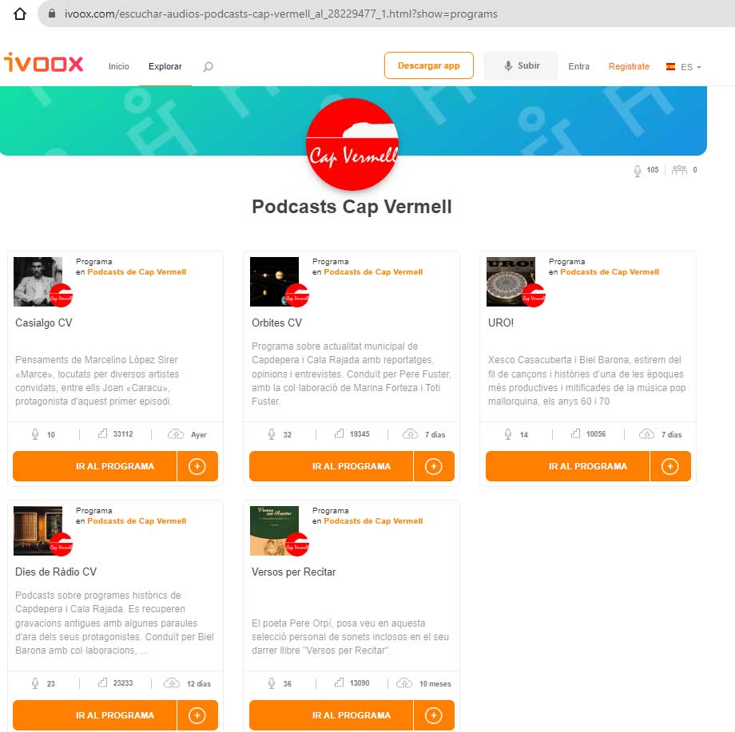Open the Casialgo CV program thumbnail
Screen dimensions: 735x732
[38, 282]
